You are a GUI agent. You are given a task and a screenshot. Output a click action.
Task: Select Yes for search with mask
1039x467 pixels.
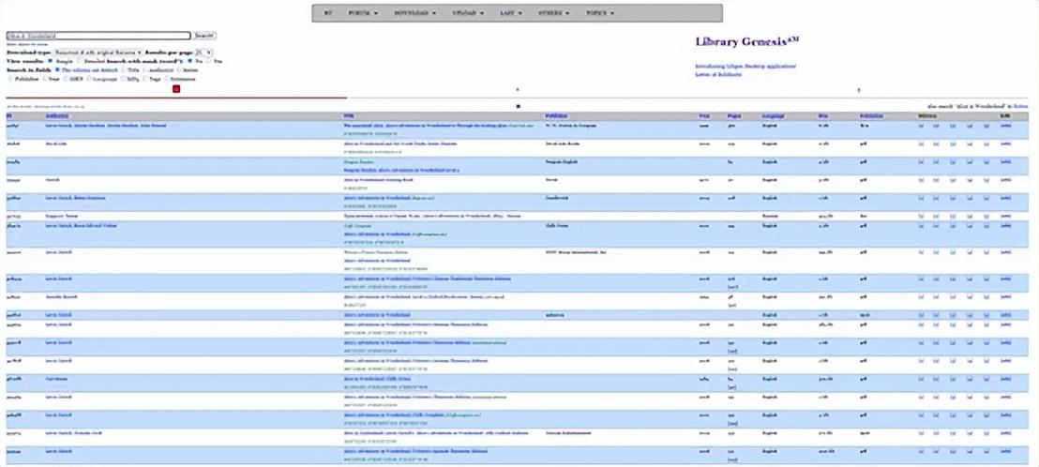tap(208, 61)
